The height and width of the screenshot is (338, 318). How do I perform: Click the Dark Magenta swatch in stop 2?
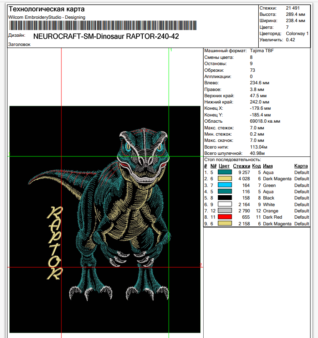(x=225, y=179)
